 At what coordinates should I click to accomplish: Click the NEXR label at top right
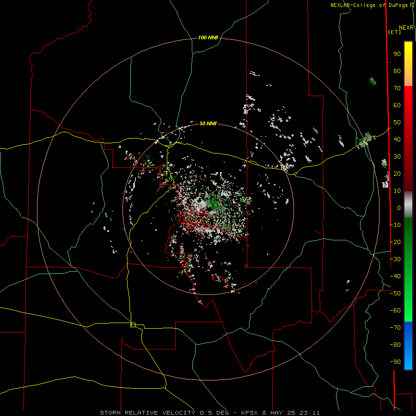[406, 28]
